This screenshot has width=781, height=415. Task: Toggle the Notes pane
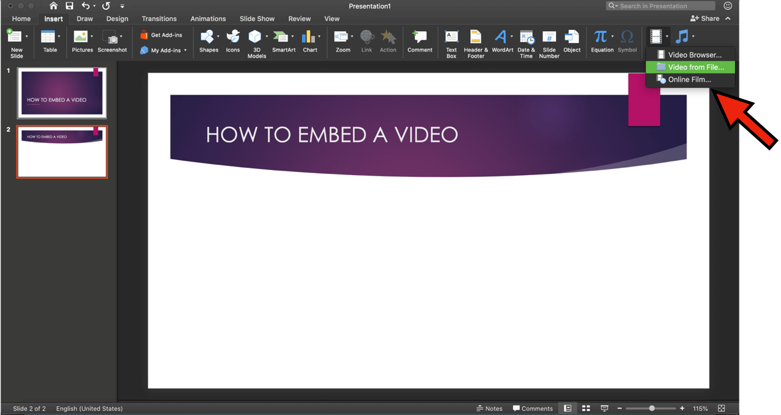pos(489,408)
